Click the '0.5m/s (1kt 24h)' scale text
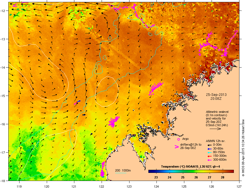 click(217, 125)
